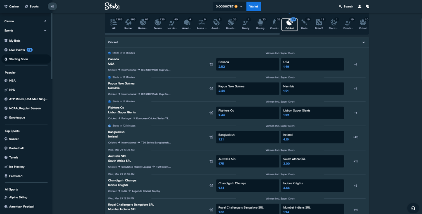
Task: Select Starting Soon in sidebar
Action: pos(26,59)
